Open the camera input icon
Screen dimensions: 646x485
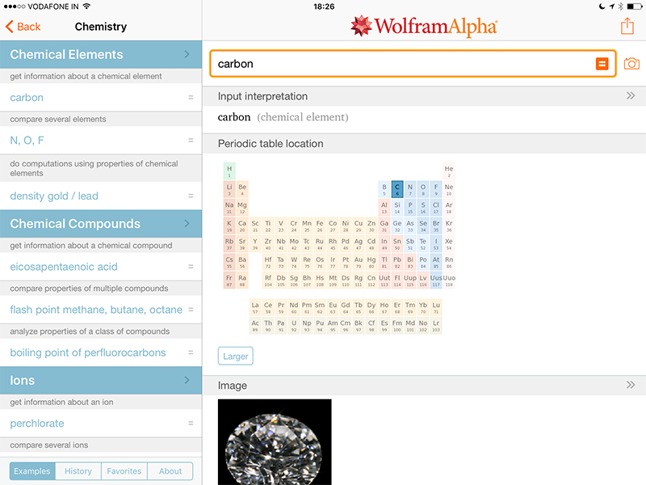[x=631, y=64]
